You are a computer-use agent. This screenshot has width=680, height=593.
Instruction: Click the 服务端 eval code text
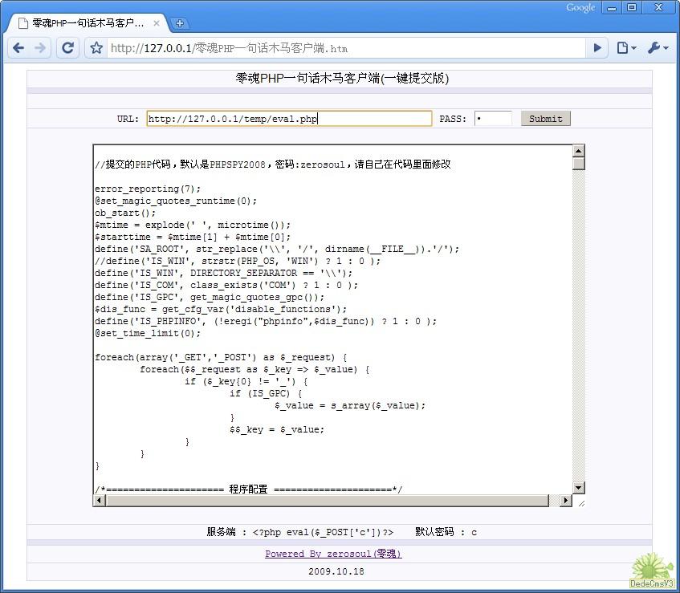click(x=300, y=532)
